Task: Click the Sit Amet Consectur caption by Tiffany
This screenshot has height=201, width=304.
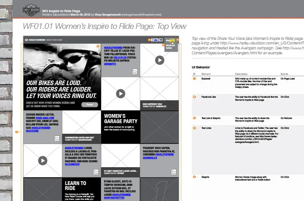Action: coord(120,172)
